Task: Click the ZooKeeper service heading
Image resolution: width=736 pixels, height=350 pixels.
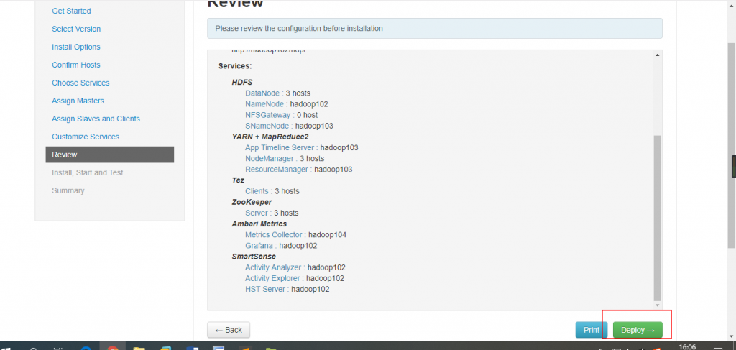Action: click(252, 202)
